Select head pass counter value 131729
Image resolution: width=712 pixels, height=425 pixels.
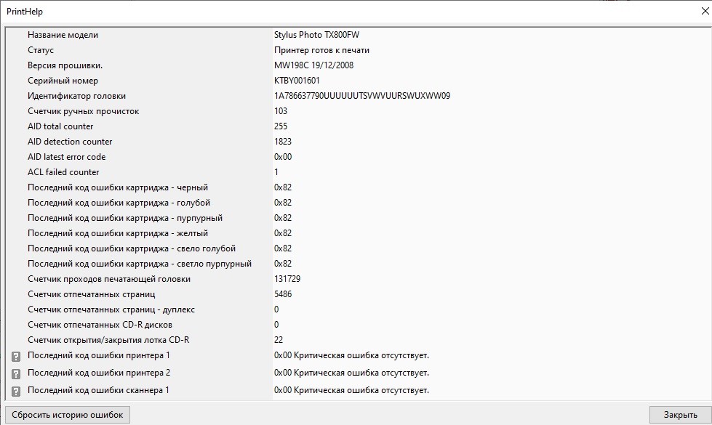pyautogui.click(x=287, y=279)
